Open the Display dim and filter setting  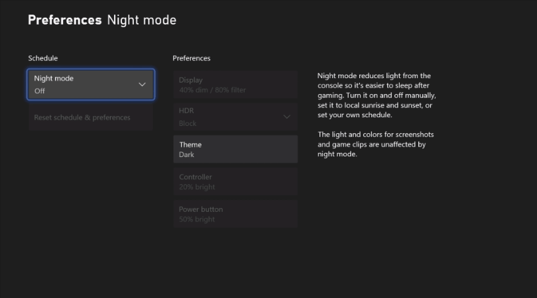235,85
